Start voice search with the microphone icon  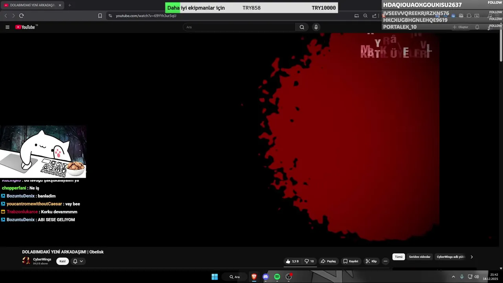316,27
